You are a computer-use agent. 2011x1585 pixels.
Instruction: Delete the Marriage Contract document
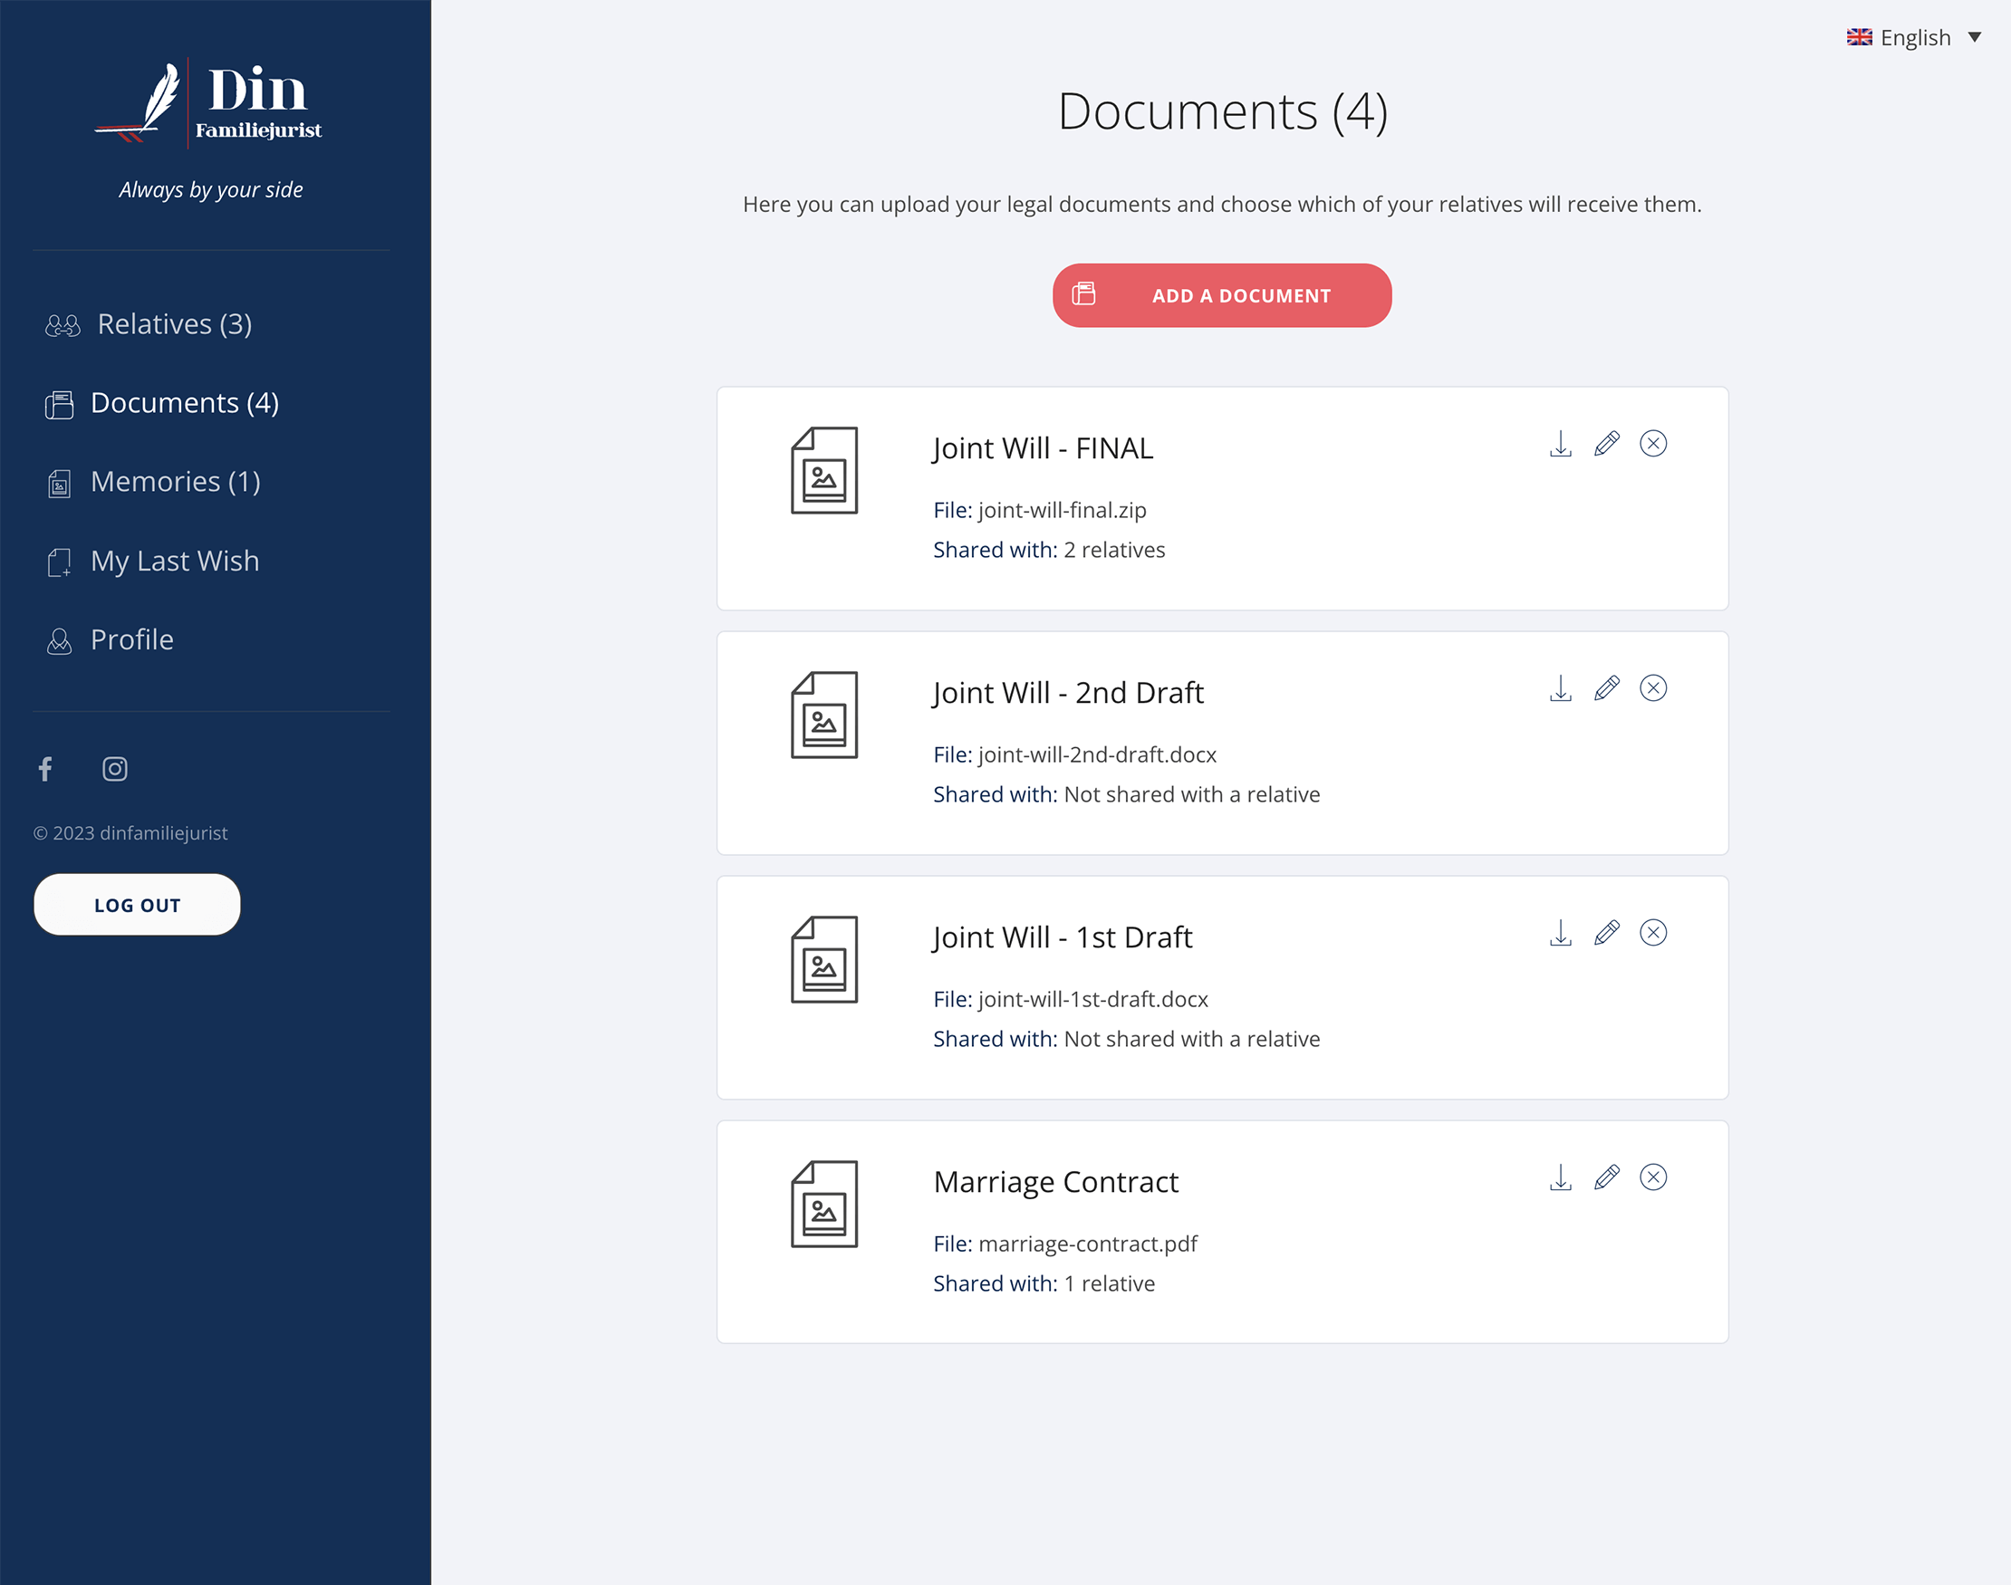click(1653, 1177)
